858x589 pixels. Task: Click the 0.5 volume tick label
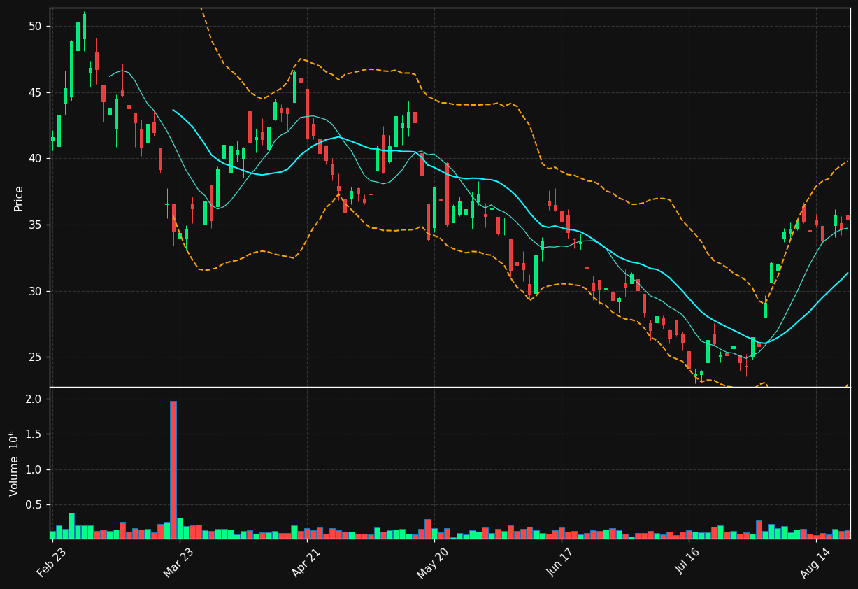(x=34, y=505)
